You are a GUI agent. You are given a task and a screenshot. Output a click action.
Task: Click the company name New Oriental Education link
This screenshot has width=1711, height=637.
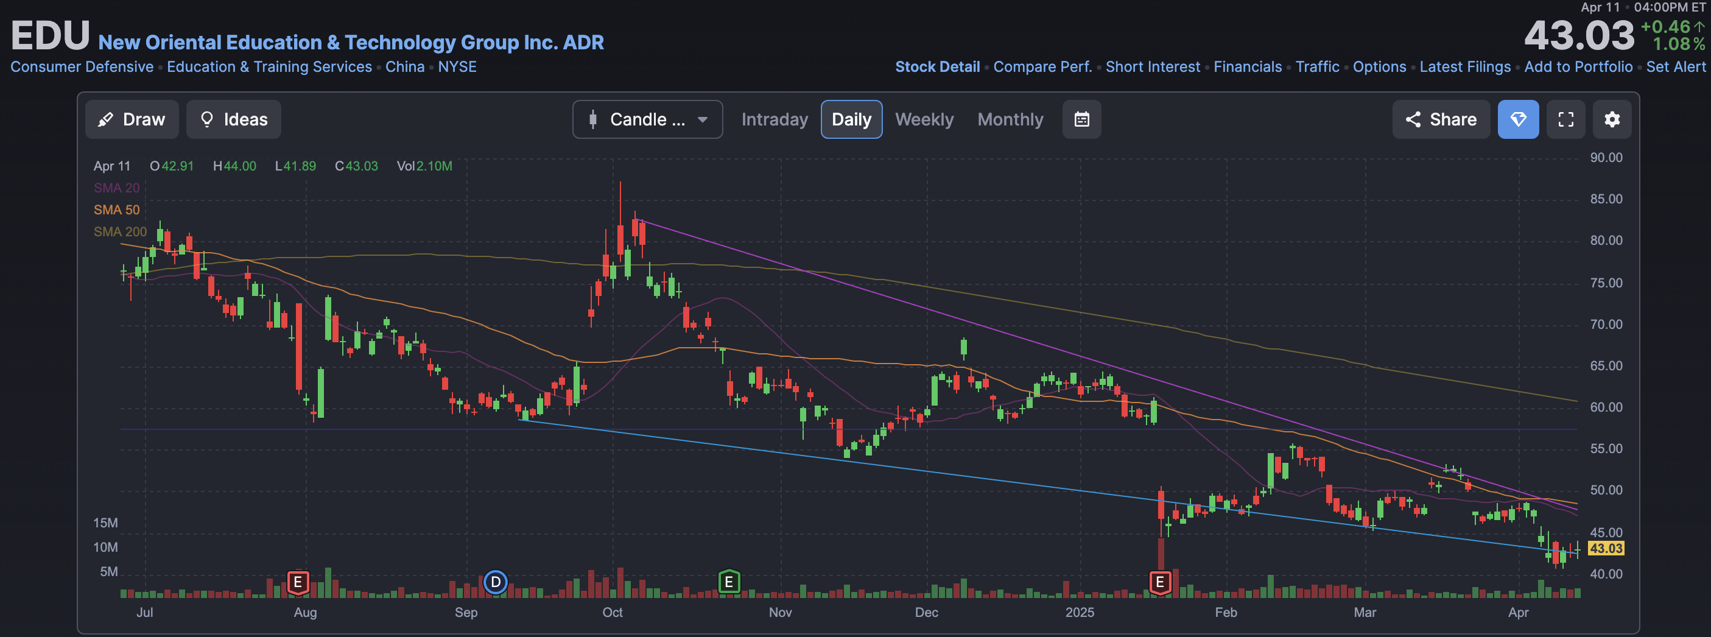pos(351,43)
